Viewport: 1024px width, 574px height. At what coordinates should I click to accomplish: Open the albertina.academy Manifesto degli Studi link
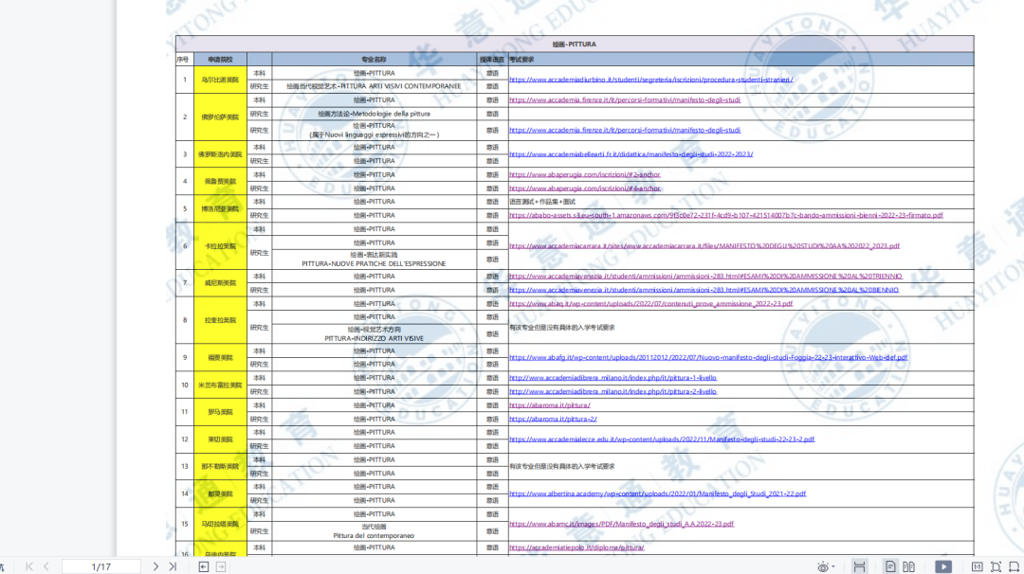pos(657,493)
